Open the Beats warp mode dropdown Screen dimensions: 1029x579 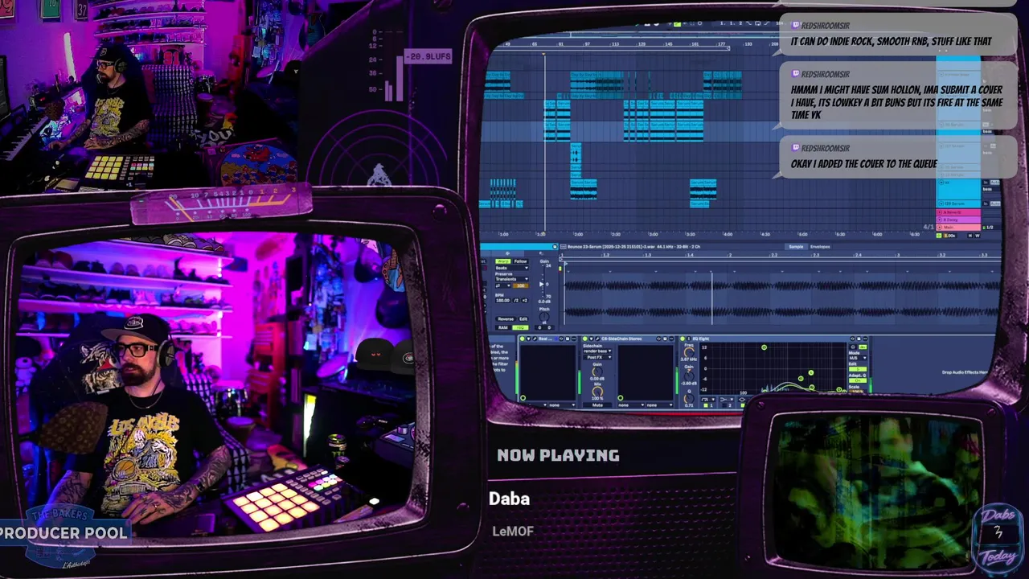tap(511, 268)
